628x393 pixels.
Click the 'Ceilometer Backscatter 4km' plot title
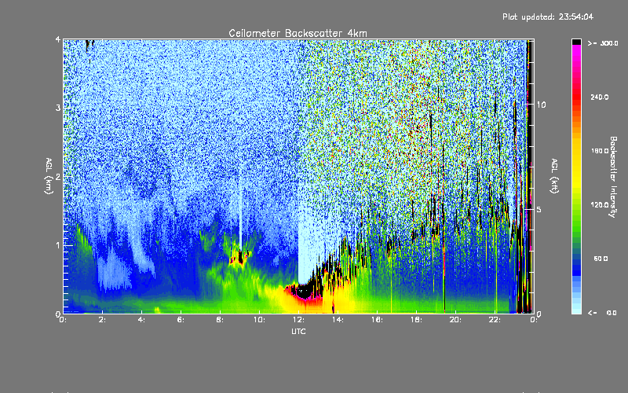click(298, 33)
